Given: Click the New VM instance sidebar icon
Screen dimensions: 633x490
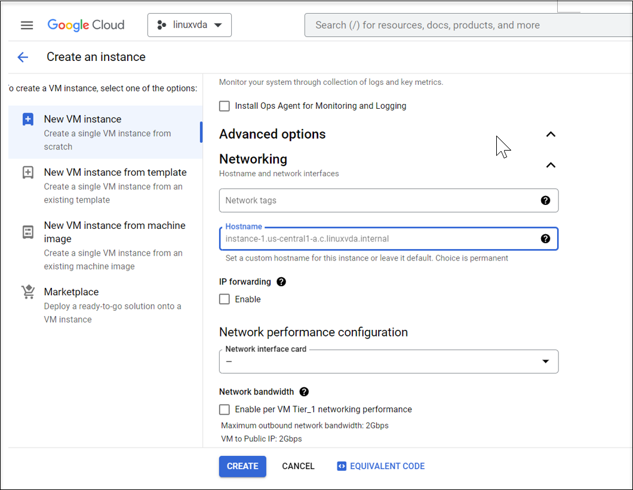Looking at the screenshot, I should click(27, 119).
